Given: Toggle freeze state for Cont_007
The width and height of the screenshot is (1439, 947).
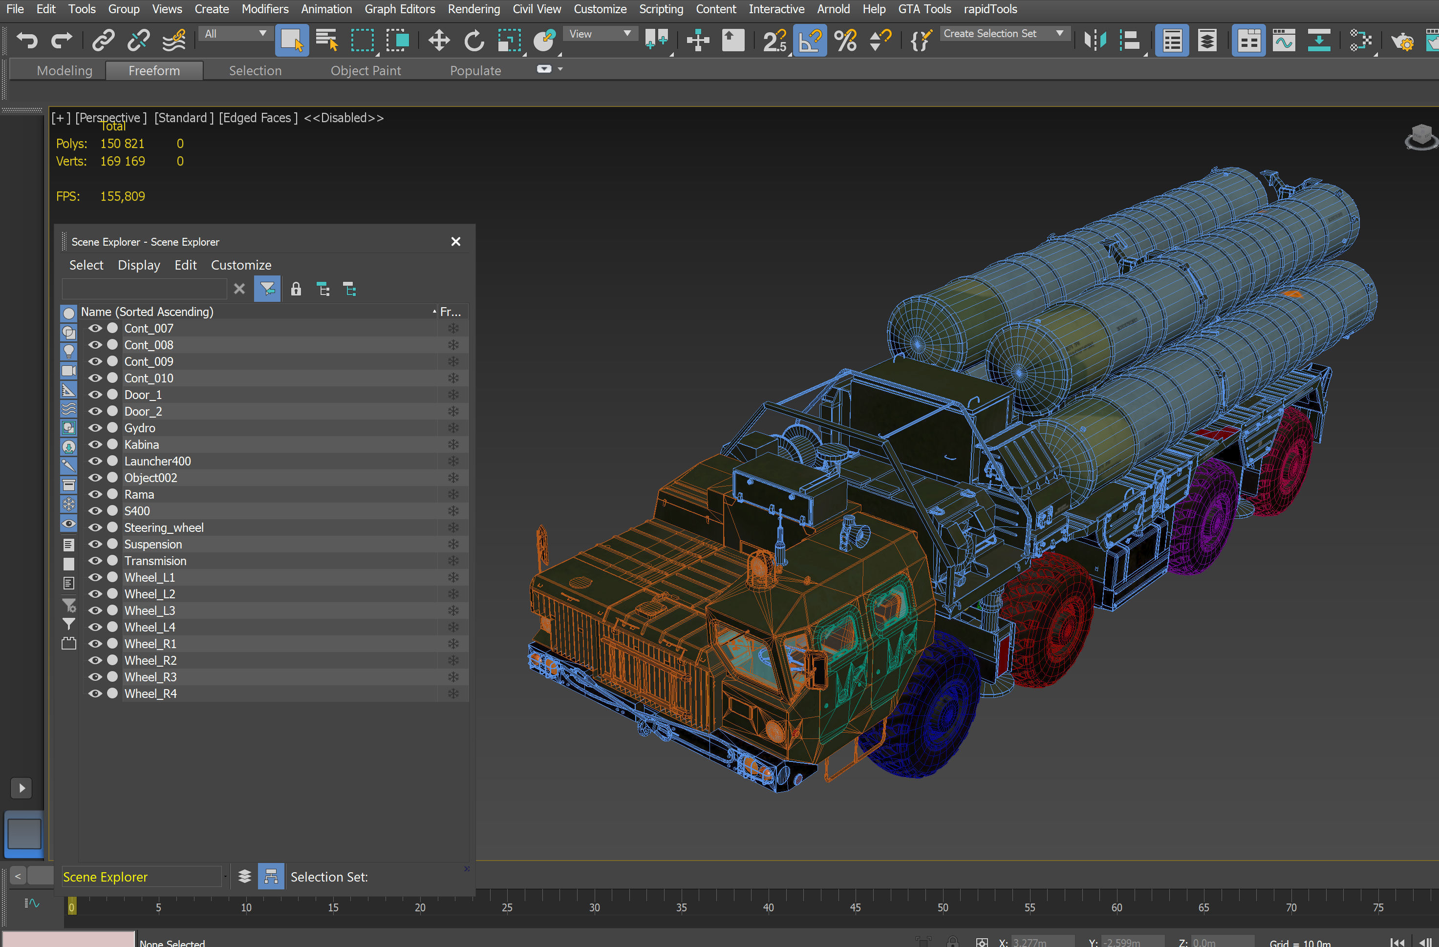Looking at the screenshot, I should (x=453, y=328).
